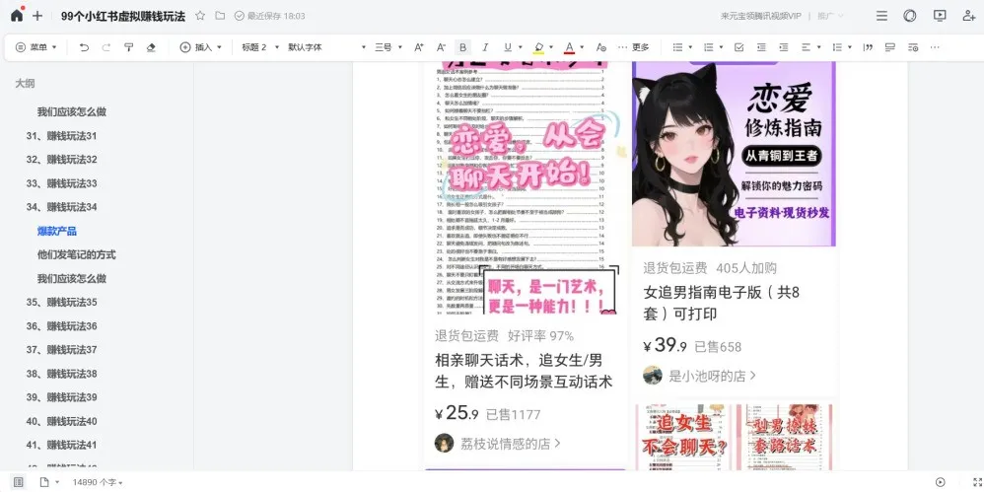The image size is (984, 492).
Task: Jump to outline item 35、赚钱玩法35
Action: point(61,302)
